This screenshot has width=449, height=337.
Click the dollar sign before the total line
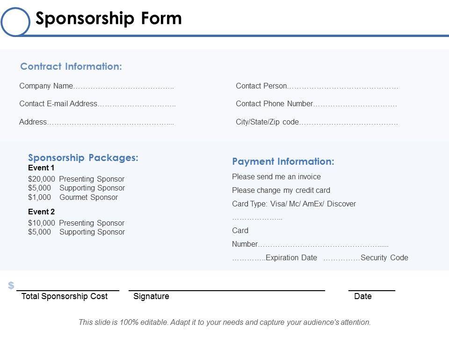point(11,286)
